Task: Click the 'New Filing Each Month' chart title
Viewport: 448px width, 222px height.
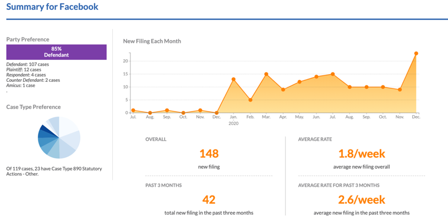Action: point(152,41)
